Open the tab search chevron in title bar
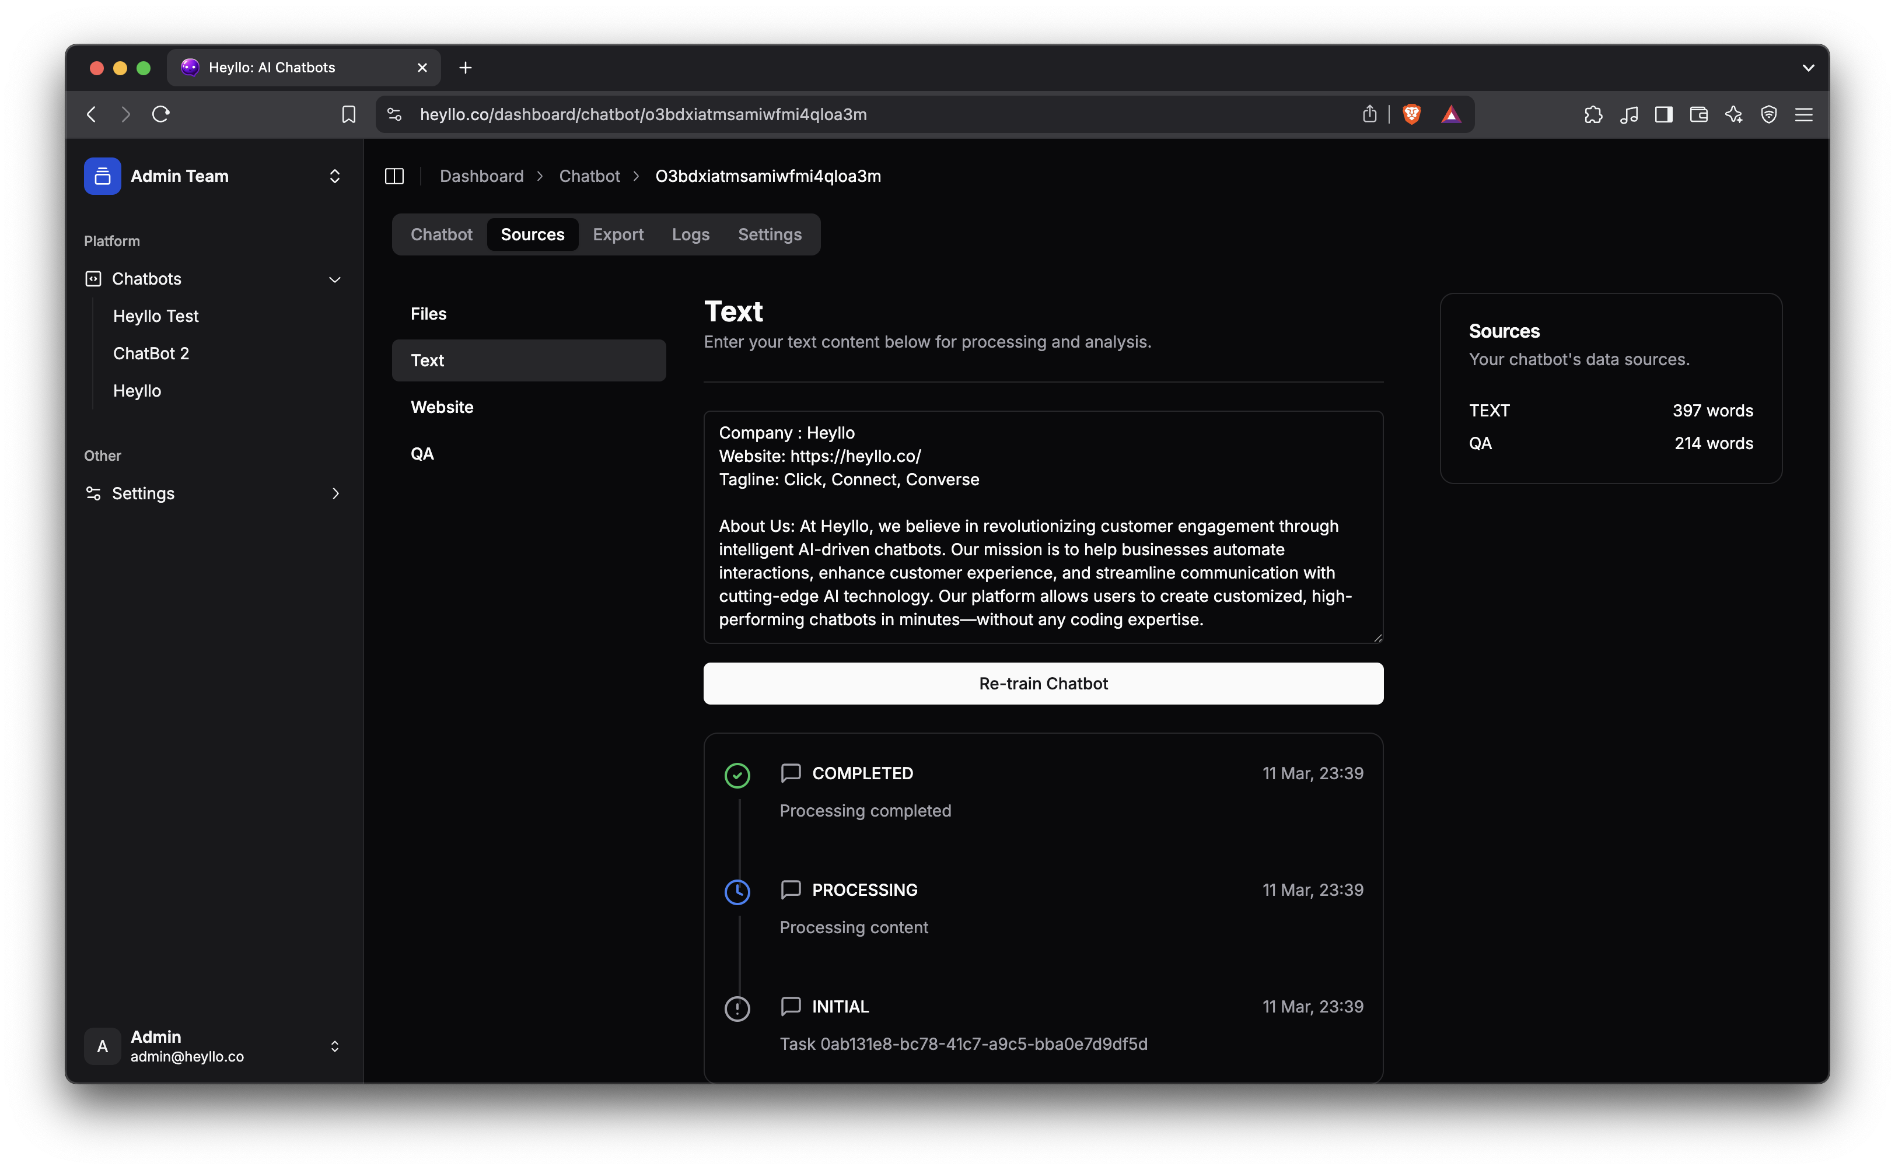The image size is (1895, 1170). point(1807,68)
